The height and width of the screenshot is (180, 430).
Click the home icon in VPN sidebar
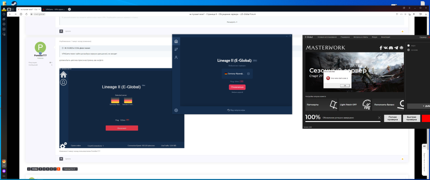(176, 41)
